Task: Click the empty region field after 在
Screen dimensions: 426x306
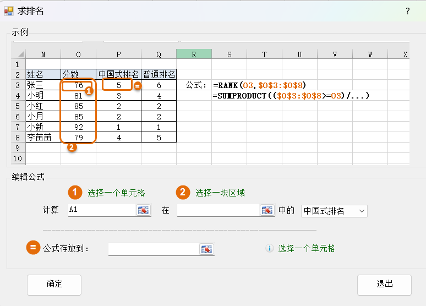Action: point(218,210)
